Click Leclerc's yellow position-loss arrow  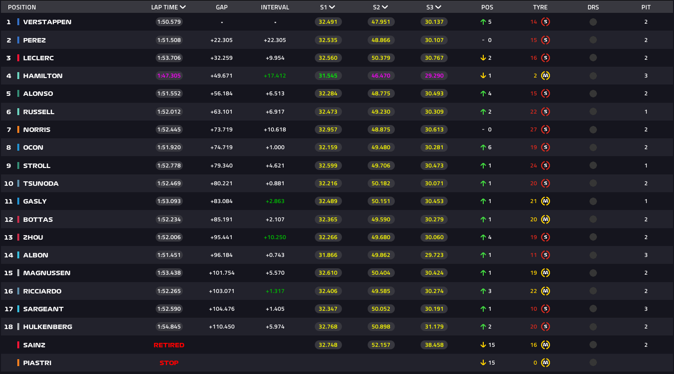[x=483, y=58]
